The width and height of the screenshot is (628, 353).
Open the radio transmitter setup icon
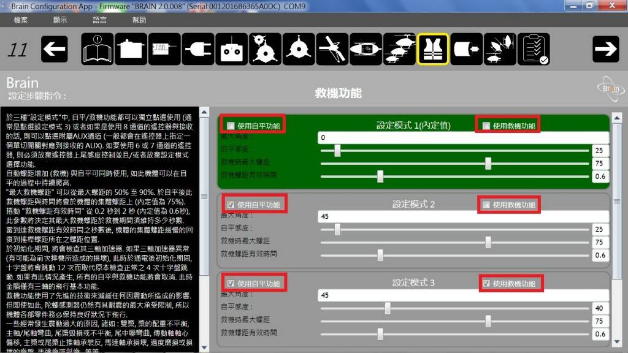232,49
